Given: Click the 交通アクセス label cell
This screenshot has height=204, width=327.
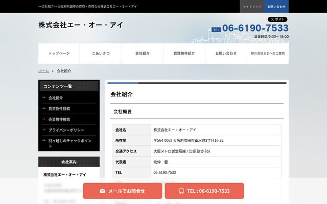Looking at the screenshot, I should pyautogui.click(x=132, y=151).
